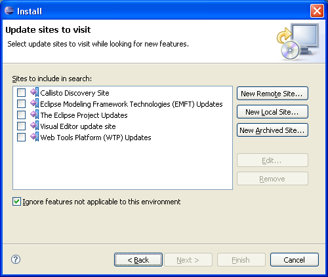
Task: Open help via the question mark icon
Action: point(16,259)
